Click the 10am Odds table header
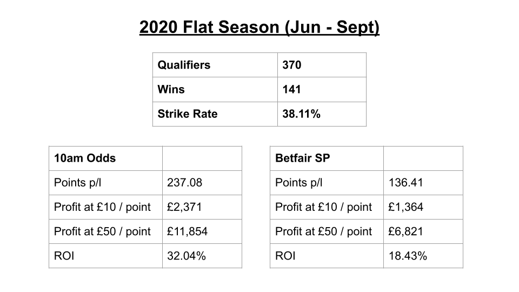The height and width of the screenshot is (292, 519). point(105,158)
